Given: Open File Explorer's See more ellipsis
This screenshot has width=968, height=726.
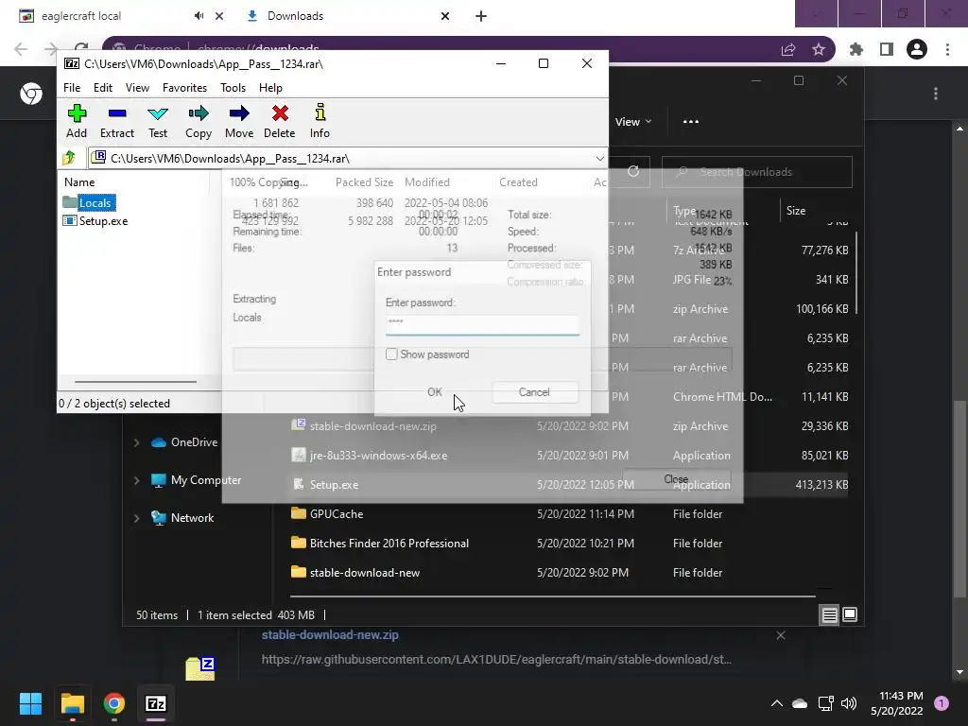Looking at the screenshot, I should pyautogui.click(x=691, y=122).
